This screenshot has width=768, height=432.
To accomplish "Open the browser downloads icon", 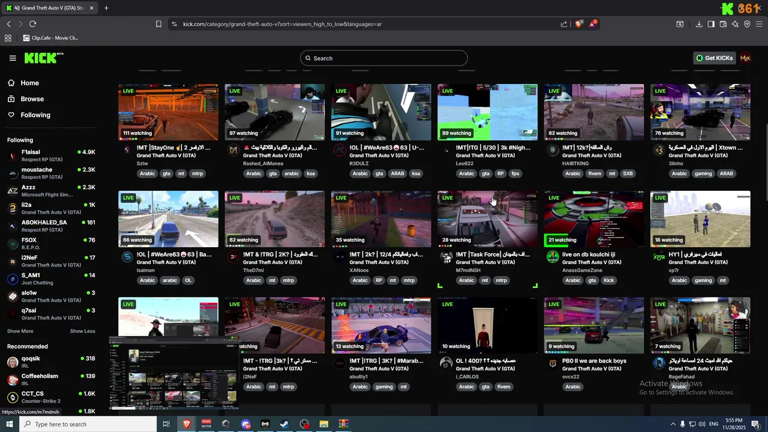I will point(699,24).
